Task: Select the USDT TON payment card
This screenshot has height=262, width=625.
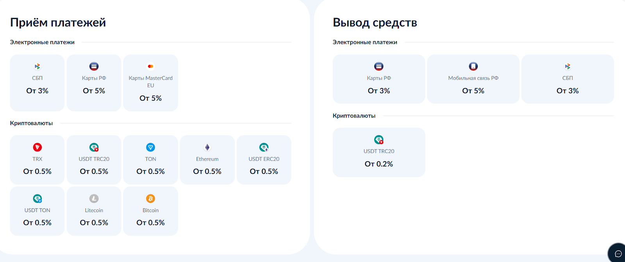Action: pos(37,211)
